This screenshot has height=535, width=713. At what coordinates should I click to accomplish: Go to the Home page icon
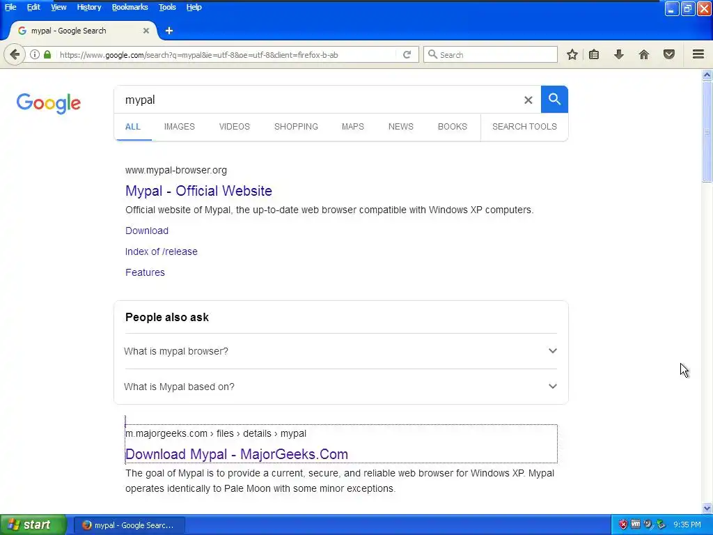tap(644, 54)
